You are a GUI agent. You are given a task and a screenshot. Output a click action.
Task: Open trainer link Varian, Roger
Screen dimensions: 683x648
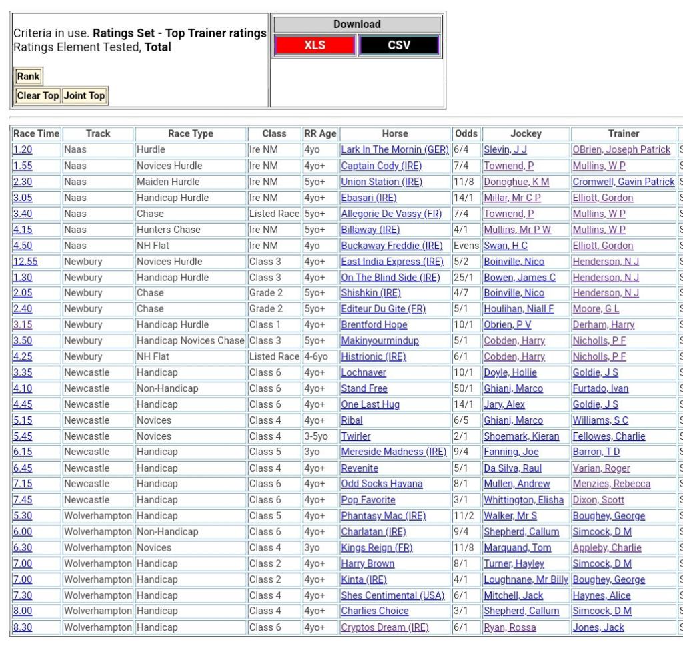601,468
